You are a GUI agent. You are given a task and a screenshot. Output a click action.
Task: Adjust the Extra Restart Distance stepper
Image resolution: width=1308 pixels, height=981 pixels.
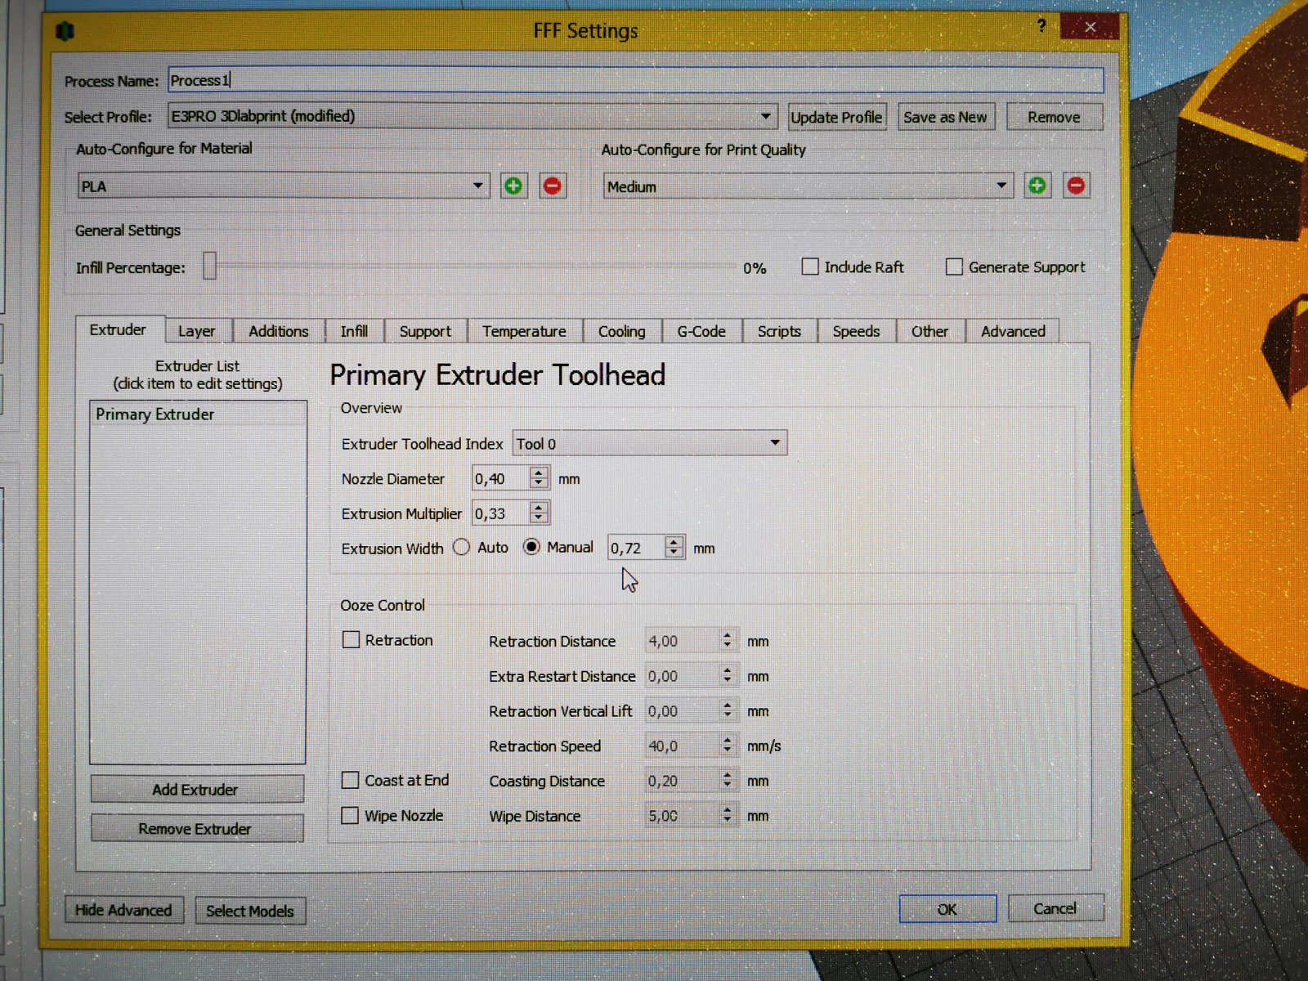pos(728,675)
